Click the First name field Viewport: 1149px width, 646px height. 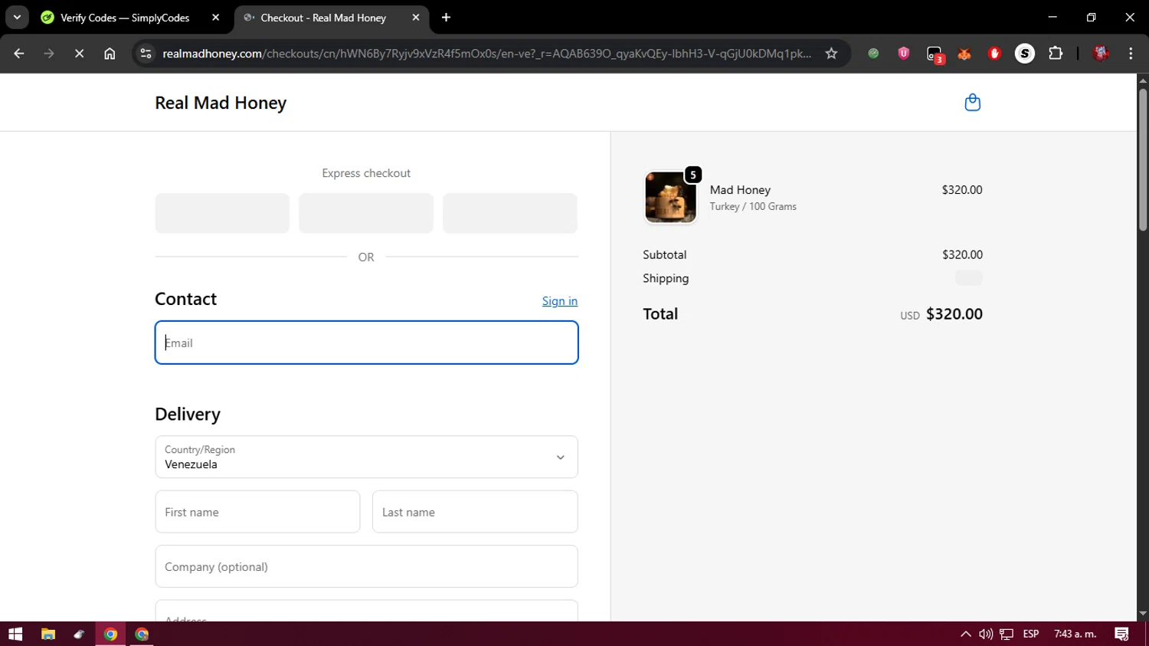pyautogui.click(x=257, y=512)
